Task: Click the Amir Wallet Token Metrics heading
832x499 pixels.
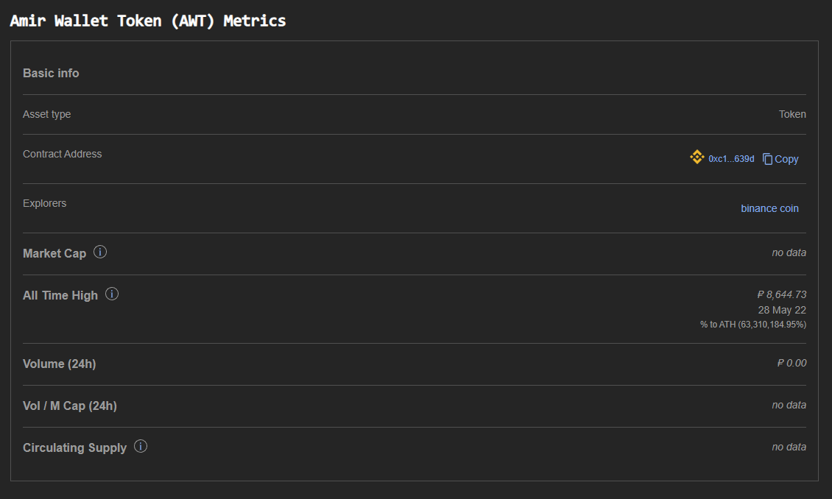Action: tap(148, 21)
